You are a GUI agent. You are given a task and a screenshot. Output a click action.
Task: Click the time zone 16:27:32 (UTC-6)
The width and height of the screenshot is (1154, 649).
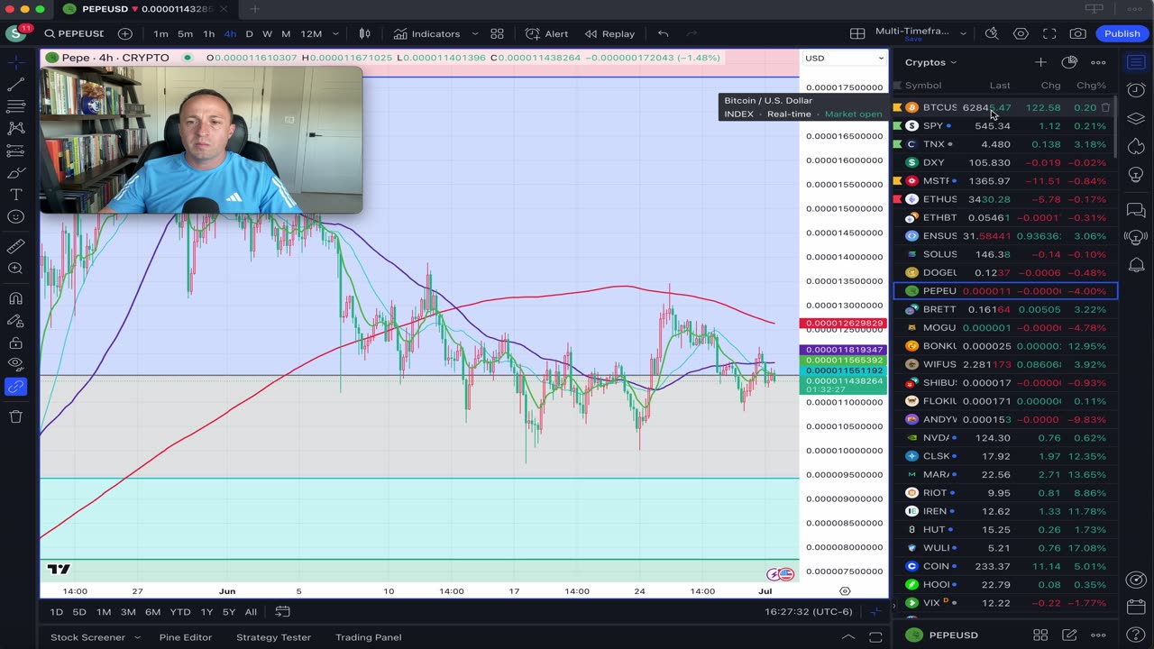coord(810,611)
